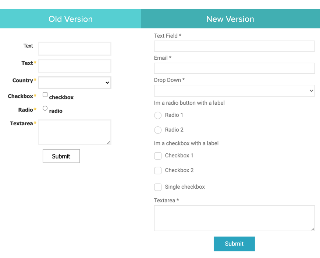Switch to the New Version header tab
The height and width of the screenshot is (258, 320).
(x=230, y=19)
